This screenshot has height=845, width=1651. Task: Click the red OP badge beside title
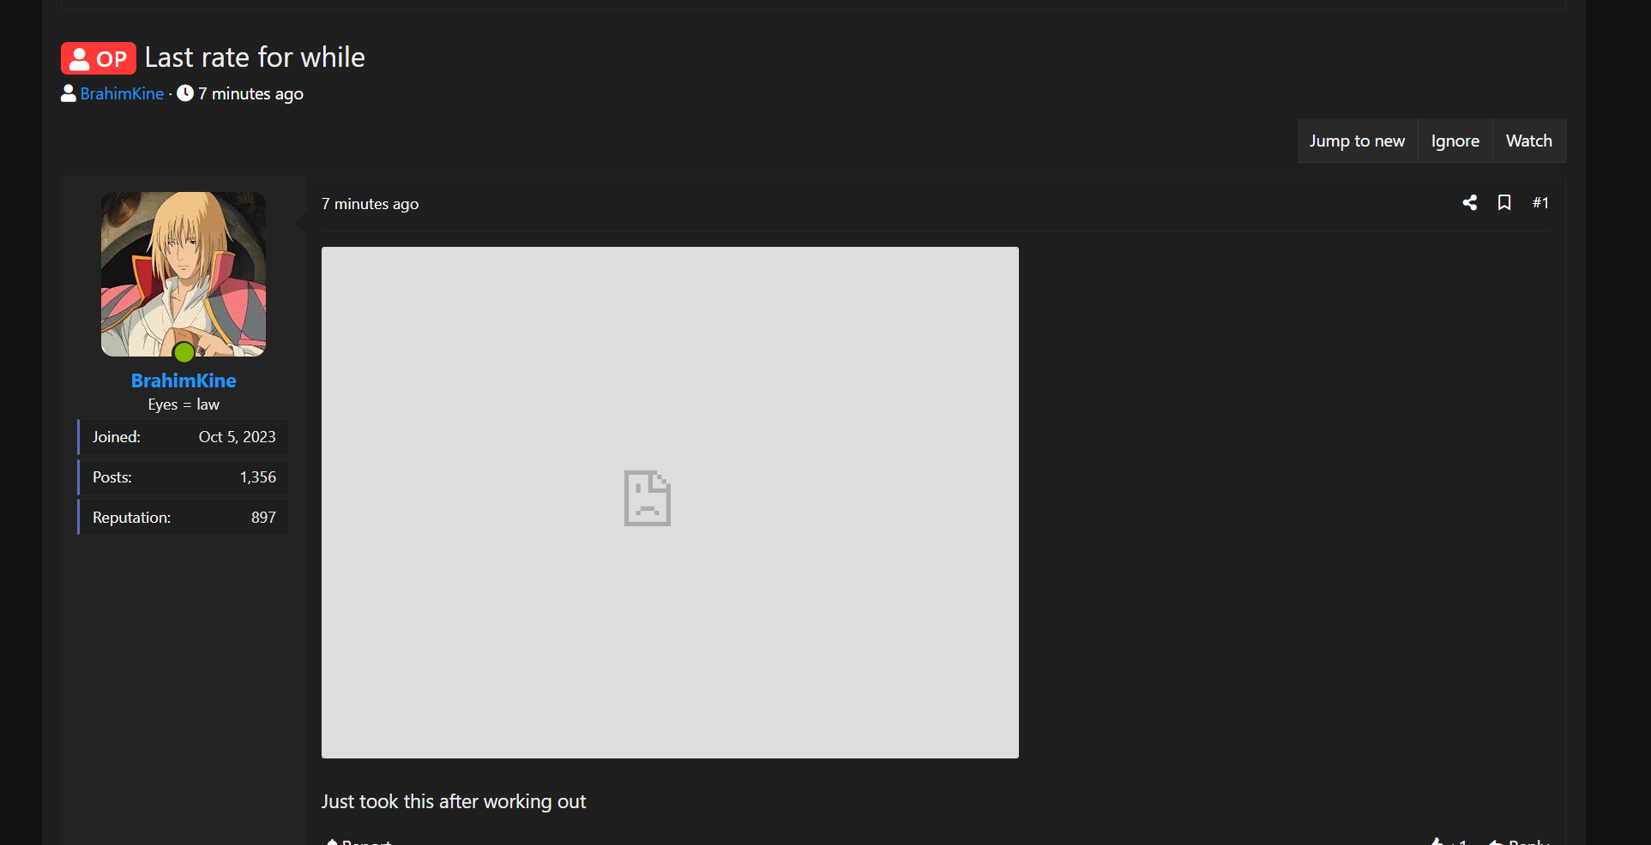pyautogui.click(x=99, y=58)
